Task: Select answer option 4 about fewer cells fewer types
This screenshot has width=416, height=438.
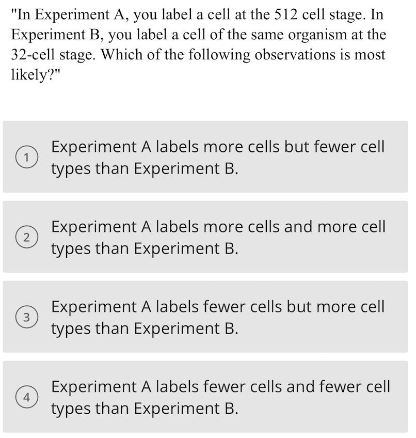Action: click(x=206, y=397)
